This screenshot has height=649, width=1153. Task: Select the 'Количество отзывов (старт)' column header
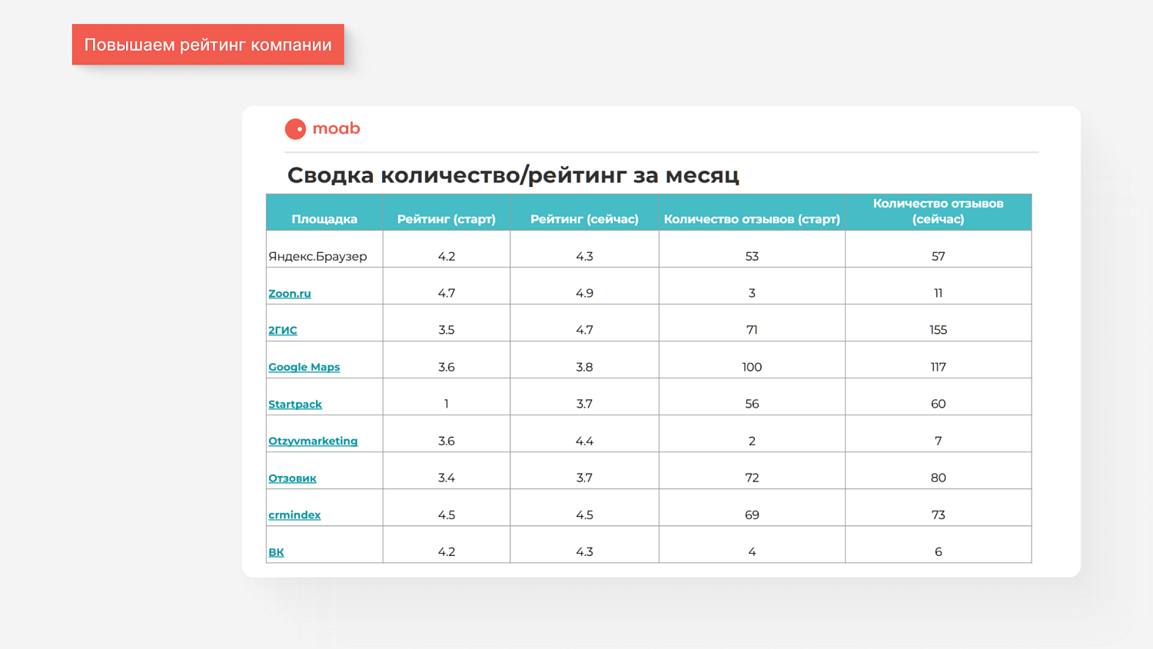click(x=752, y=219)
